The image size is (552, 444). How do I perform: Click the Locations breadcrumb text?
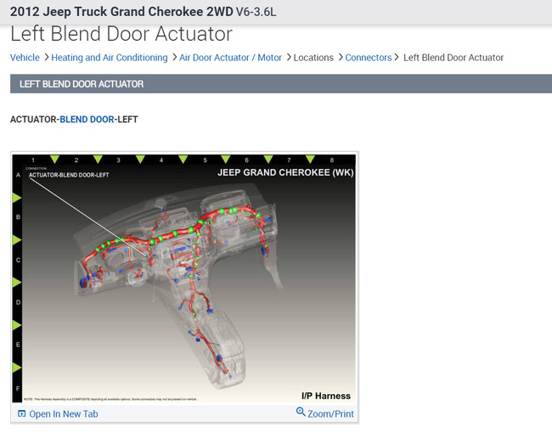313,58
